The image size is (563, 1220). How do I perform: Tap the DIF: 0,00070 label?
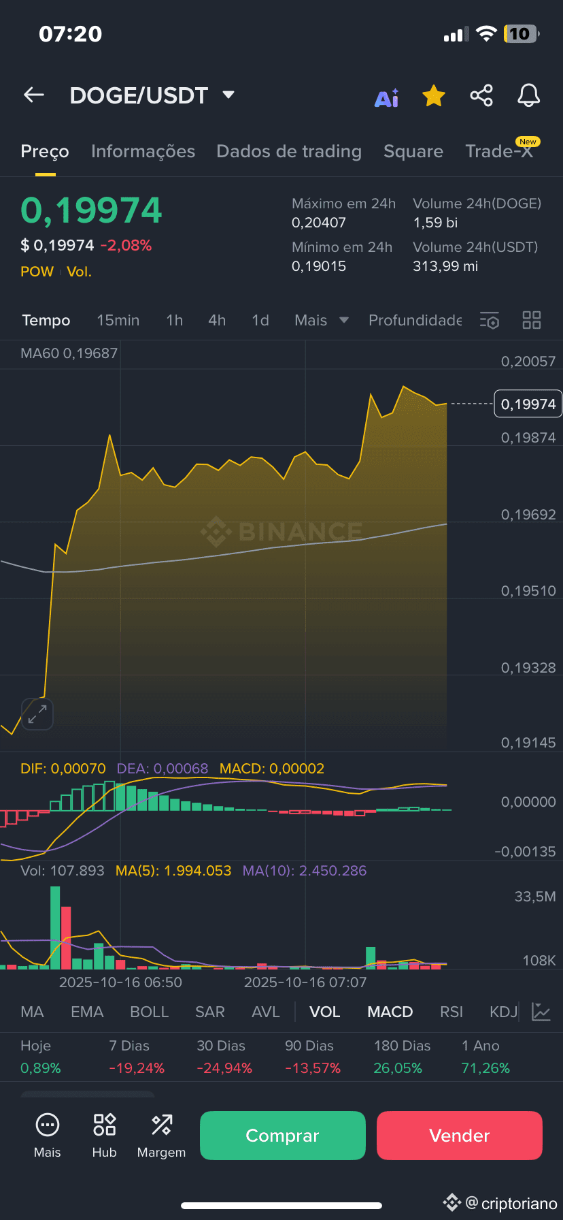63,769
